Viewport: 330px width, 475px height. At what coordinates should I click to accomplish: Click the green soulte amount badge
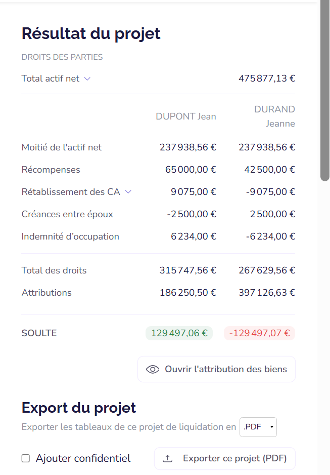179,333
